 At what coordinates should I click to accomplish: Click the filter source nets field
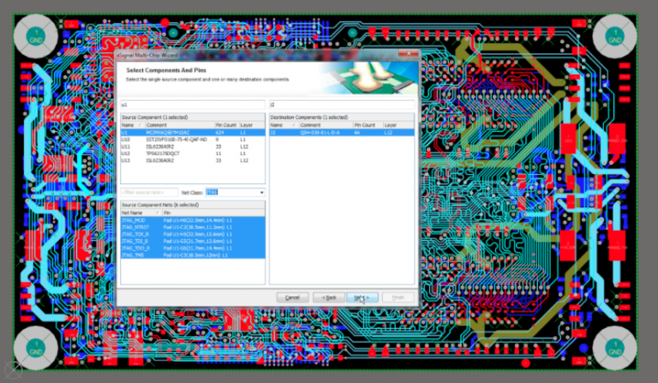pyautogui.click(x=149, y=193)
